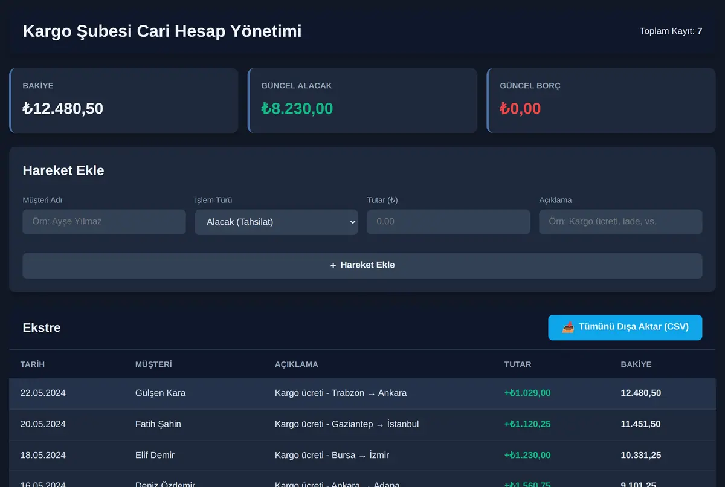
Task: Click the export icon beside Tümünü Dışa Aktar
Action: tap(568, 327)
